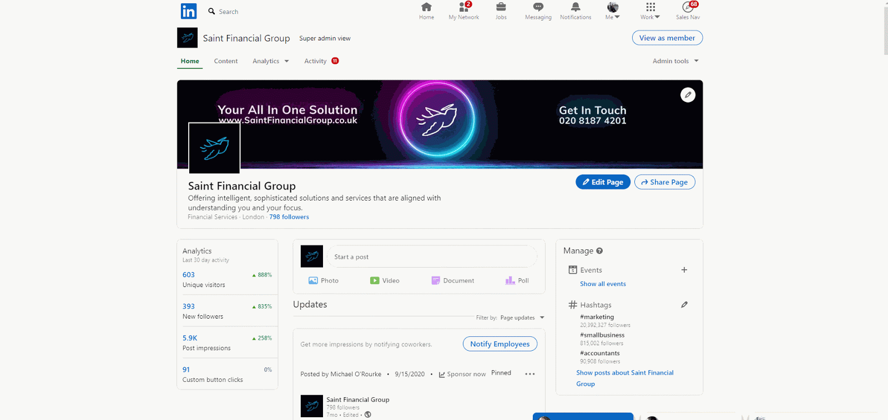The width and height of the screenshot is (888, 420).
Task: Click the post's globe visibility icon
Action: pos(368,414)
